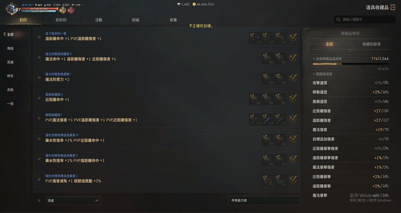Open the 完成 filter dropdown

pyautogui.click(x=73, y=200)
